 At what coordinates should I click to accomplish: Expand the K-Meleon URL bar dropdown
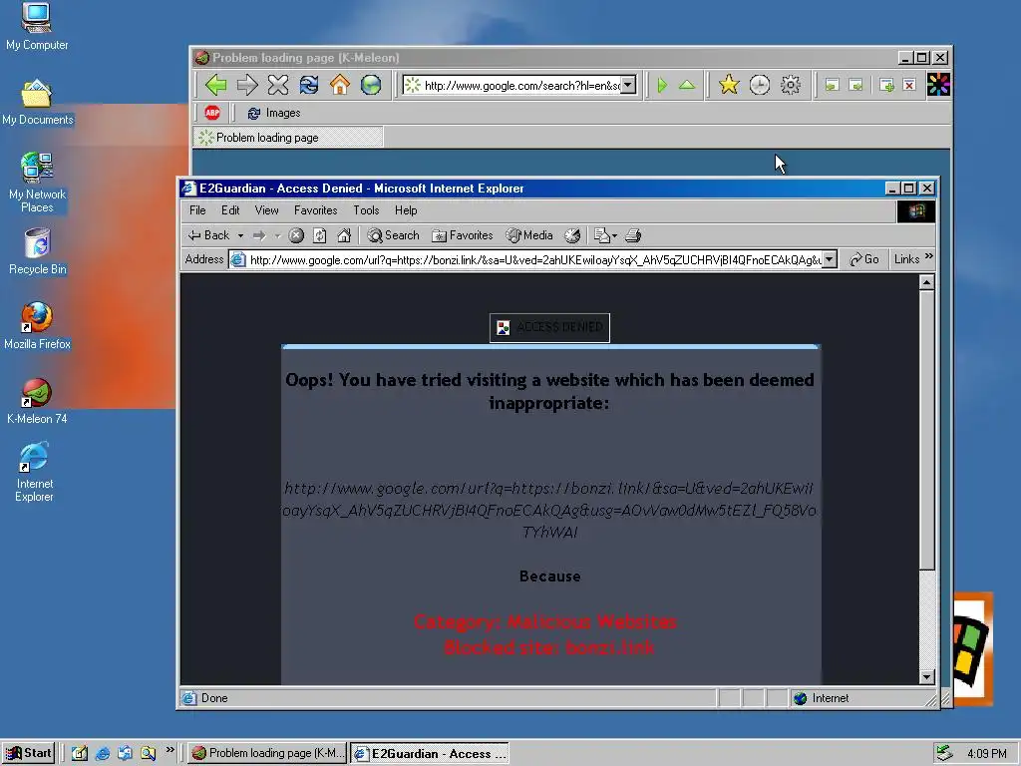pos(628,85)
